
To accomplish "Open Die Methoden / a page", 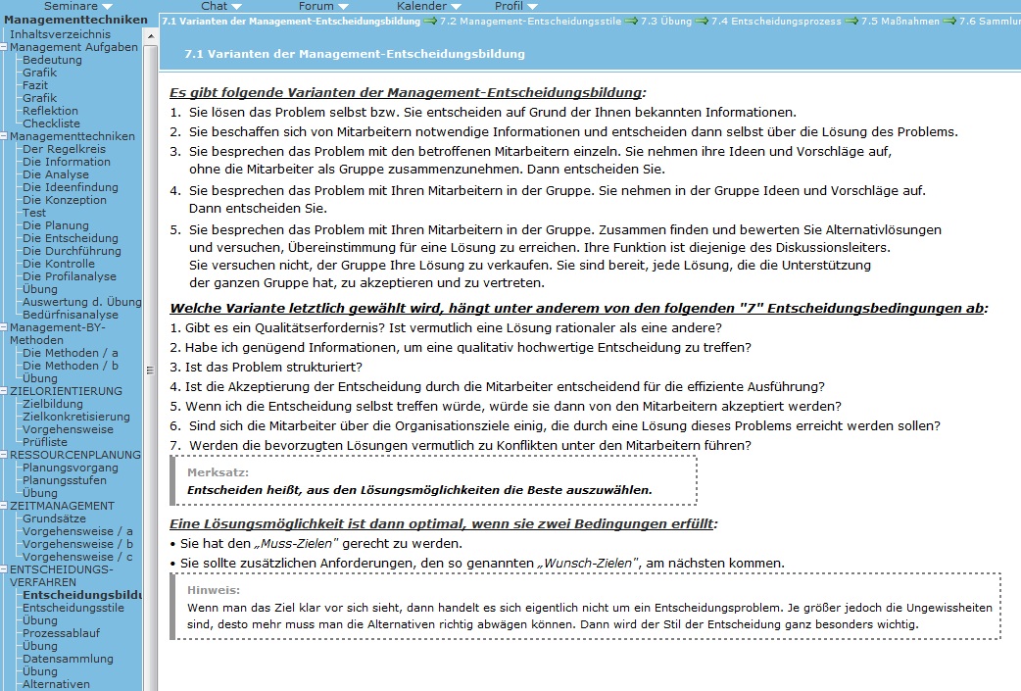I will (71, 353).
